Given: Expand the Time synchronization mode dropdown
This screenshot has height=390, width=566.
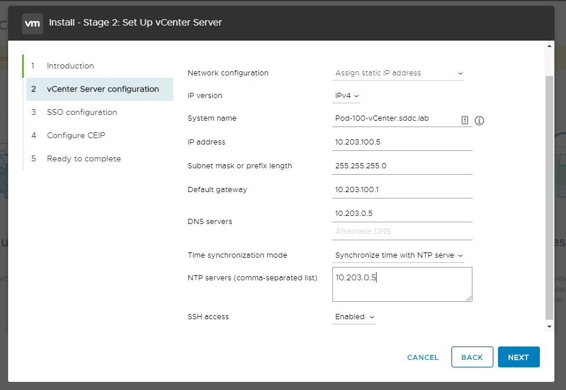Looking at the screenshot, I should point(399,255).
